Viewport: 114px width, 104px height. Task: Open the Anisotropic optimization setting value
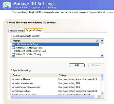69,83
